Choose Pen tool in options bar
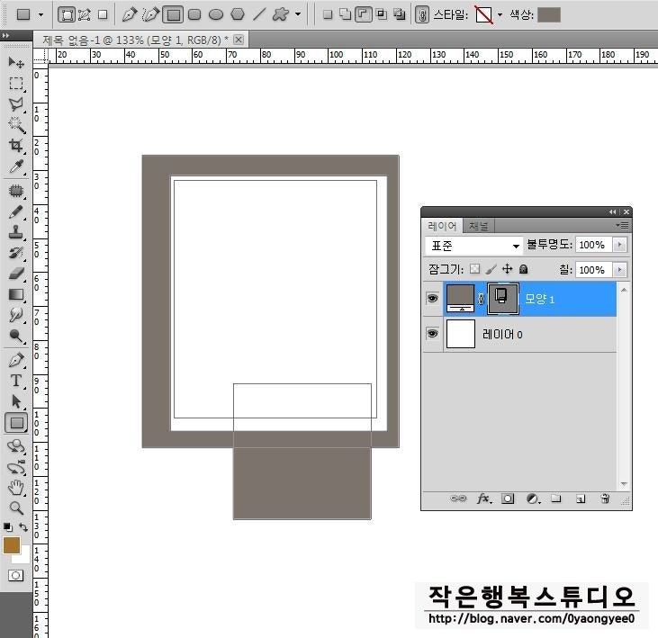 coord(130,15)
